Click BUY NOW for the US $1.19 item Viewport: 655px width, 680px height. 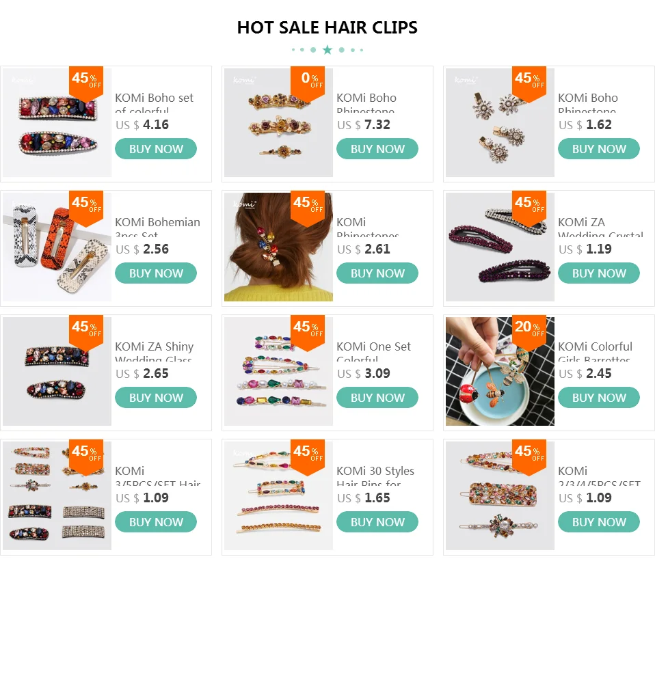(x=599, y=273)
